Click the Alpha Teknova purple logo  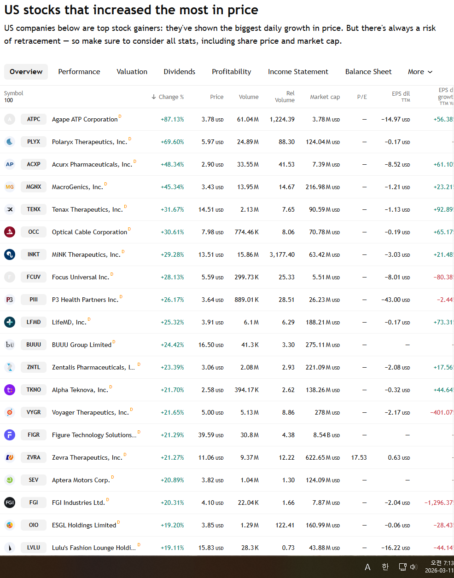pyautogui.click(x=10, y=390)
